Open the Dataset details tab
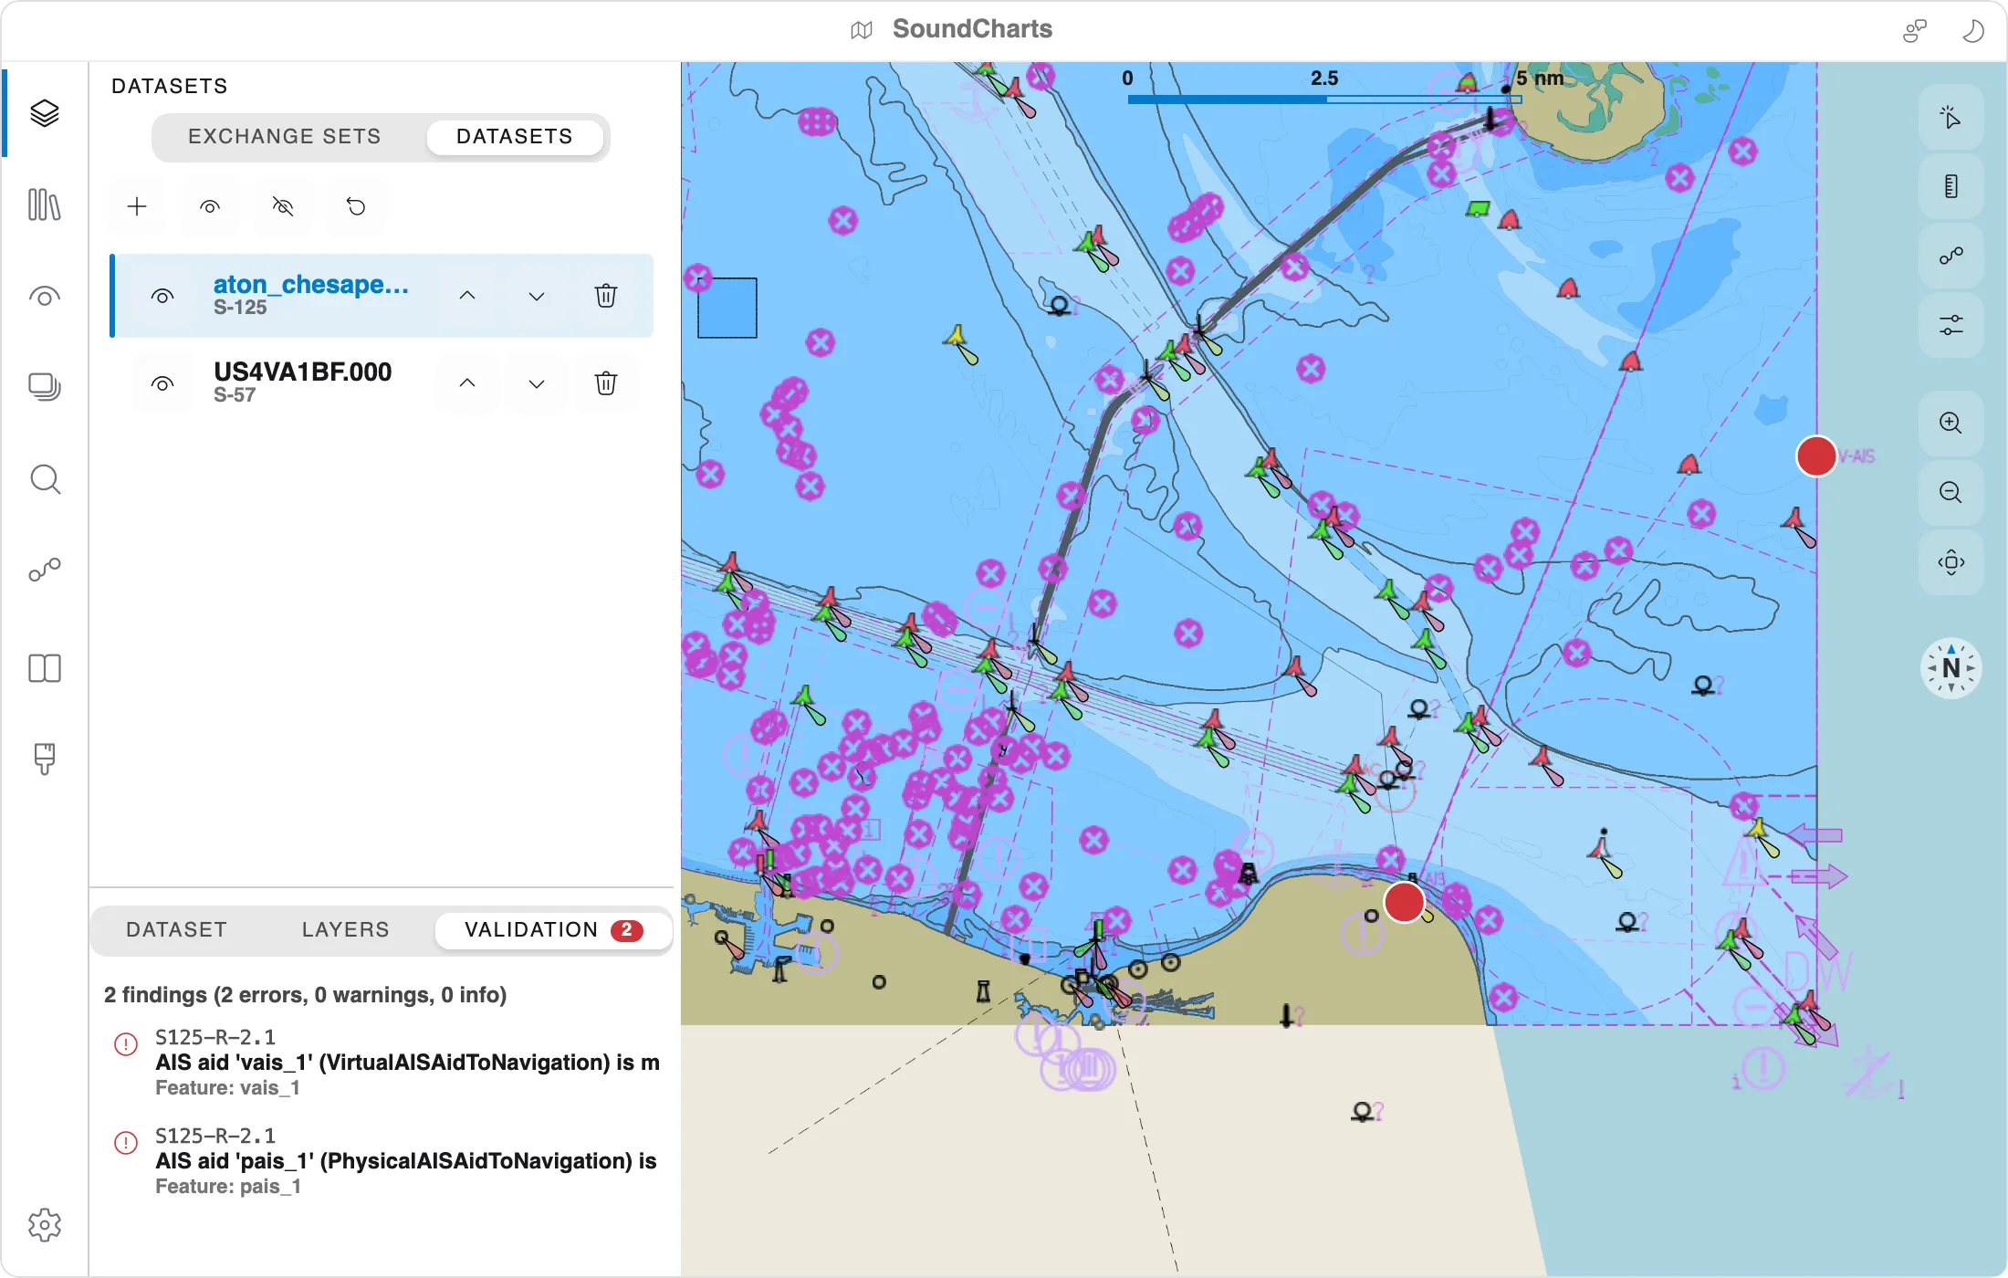The image size is (2008, 1278). [x=176, y=930]
